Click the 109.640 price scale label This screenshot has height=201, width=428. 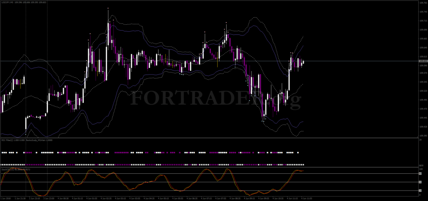coord(423,47)
